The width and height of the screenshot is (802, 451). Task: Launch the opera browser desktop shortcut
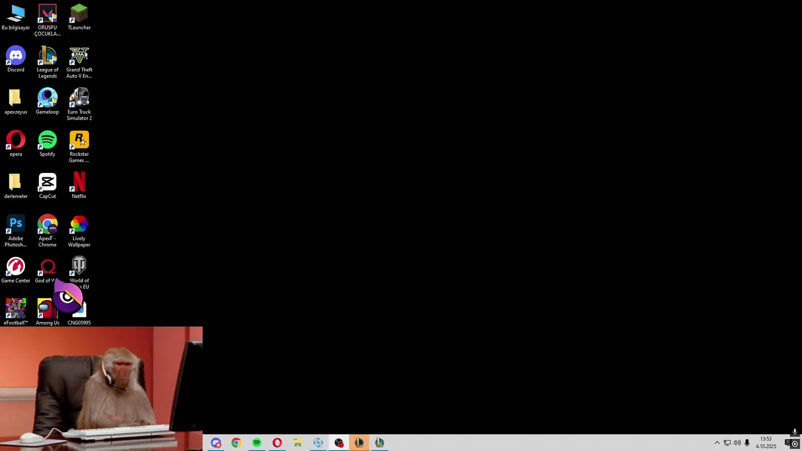point(16,144)
